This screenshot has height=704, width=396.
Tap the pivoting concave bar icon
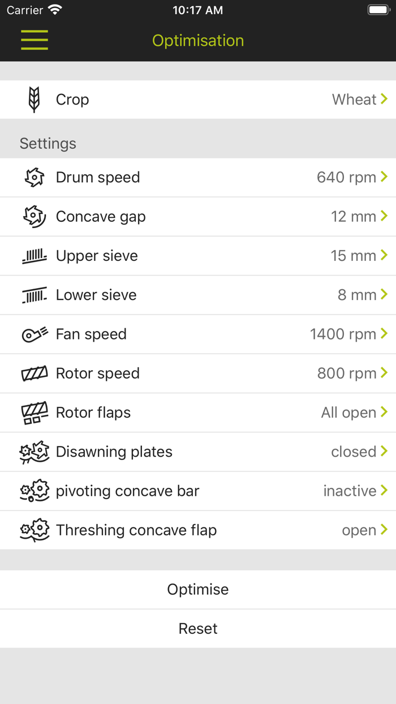coord(35,491)
